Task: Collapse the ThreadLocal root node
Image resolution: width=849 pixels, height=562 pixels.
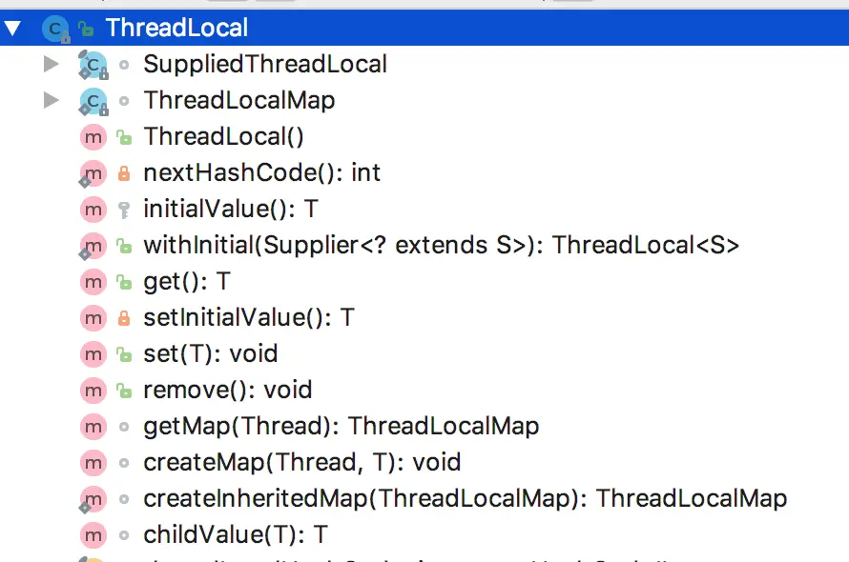Action: 13,28
